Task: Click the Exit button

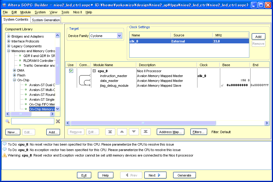Action: click(x=84, y=175)
